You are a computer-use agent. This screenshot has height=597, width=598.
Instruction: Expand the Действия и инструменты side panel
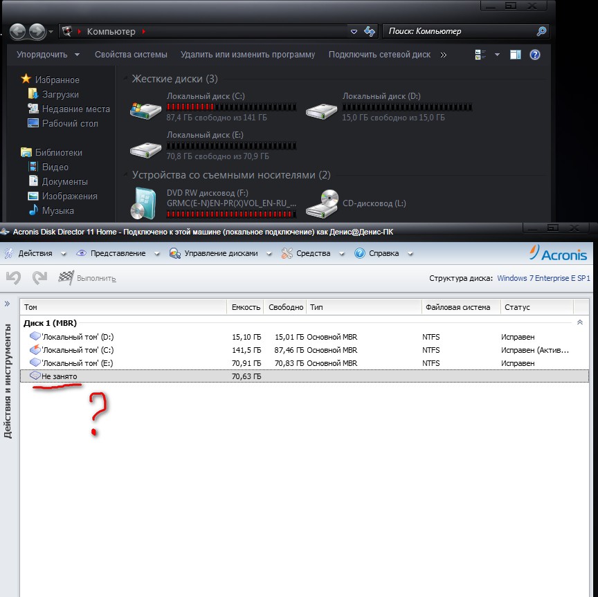(7, 304)
